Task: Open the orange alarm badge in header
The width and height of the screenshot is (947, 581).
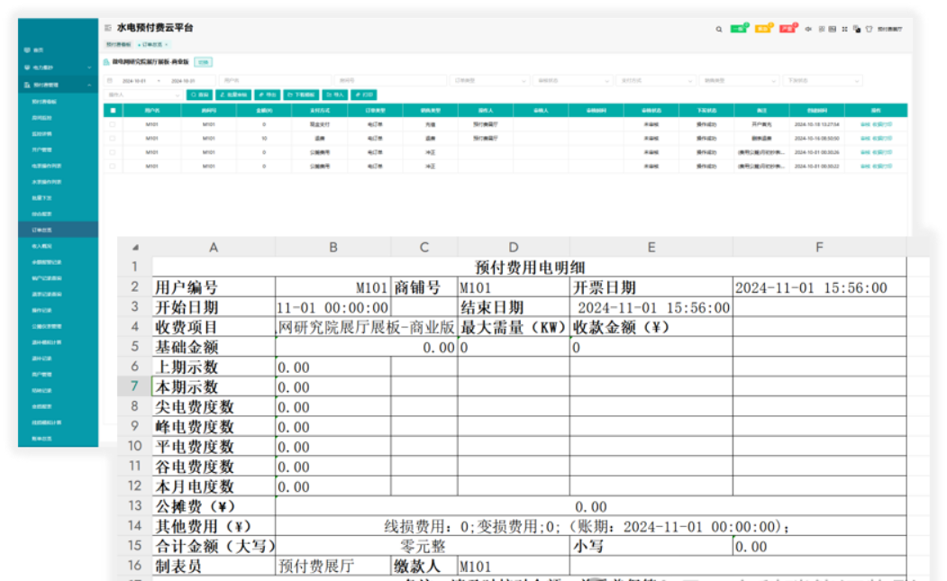Action: coord(763,29)
